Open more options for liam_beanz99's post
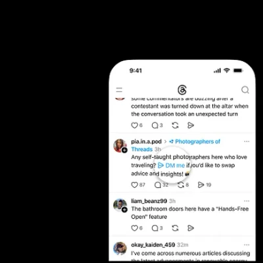The image size is (263, 263). [247, 201]
